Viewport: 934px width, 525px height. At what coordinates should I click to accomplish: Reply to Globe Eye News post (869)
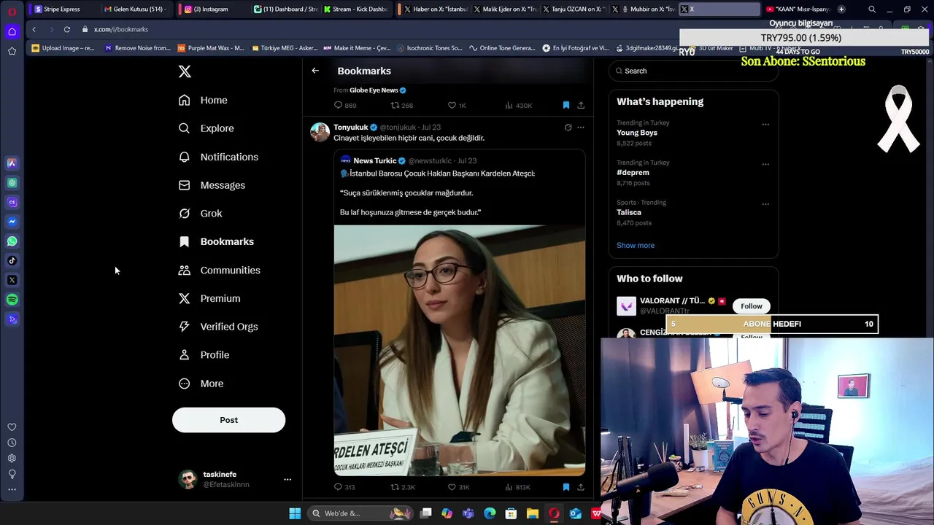344,105
